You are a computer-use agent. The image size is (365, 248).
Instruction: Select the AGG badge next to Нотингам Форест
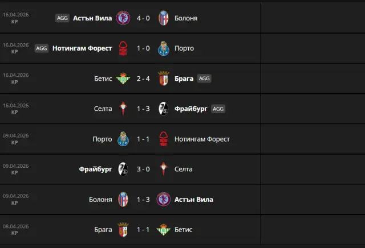(x=42, y=48)
